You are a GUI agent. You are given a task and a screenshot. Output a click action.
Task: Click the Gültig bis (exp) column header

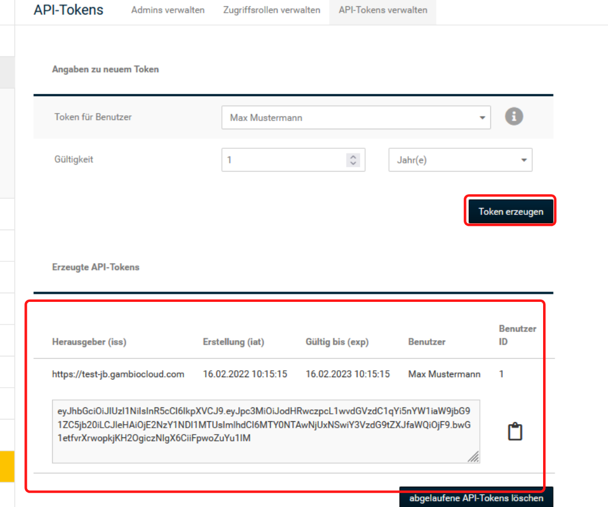pyautogui.click(x=337, y=342)
